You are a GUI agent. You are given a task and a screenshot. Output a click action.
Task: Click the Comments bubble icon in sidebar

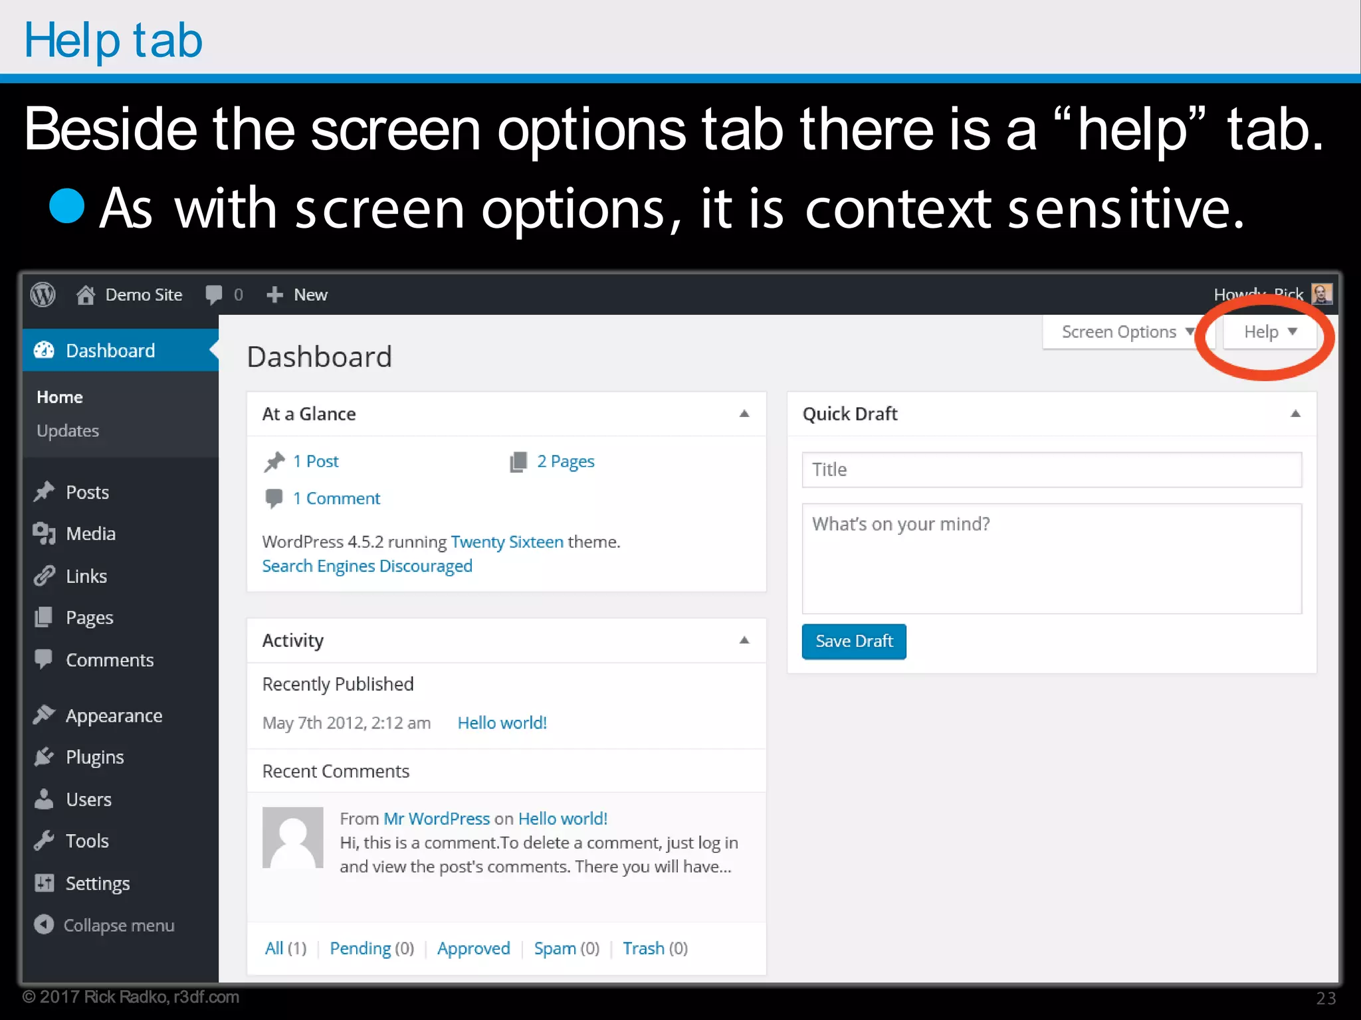click(44, 659)
